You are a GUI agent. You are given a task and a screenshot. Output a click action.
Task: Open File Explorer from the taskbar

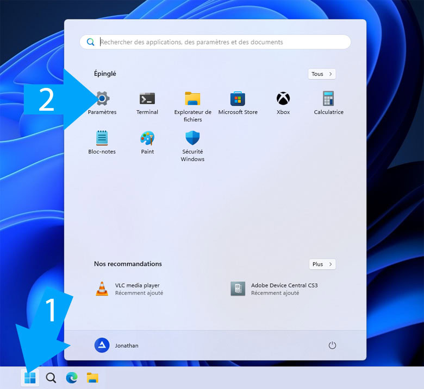tap(92, 378)
